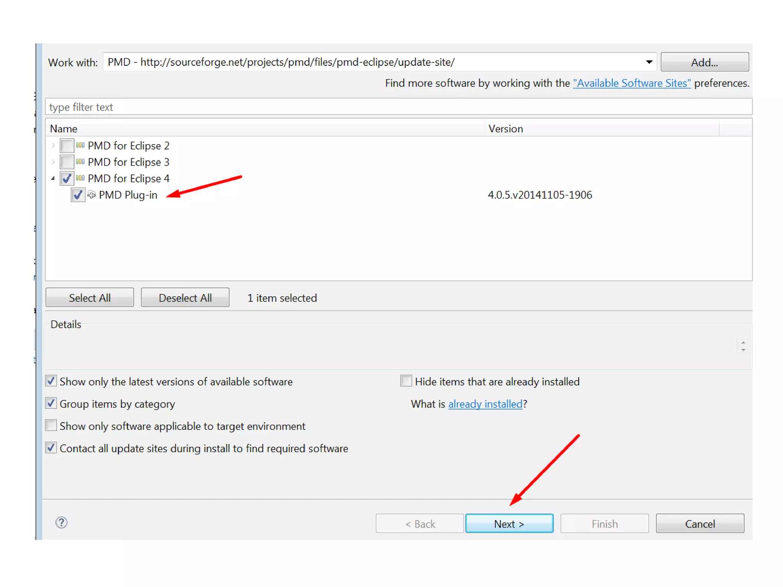Uncheck the PMD Plug-in checkbox
Image resolution: width=783 pixels, height=587 pixels.
[x=78, y=195]
